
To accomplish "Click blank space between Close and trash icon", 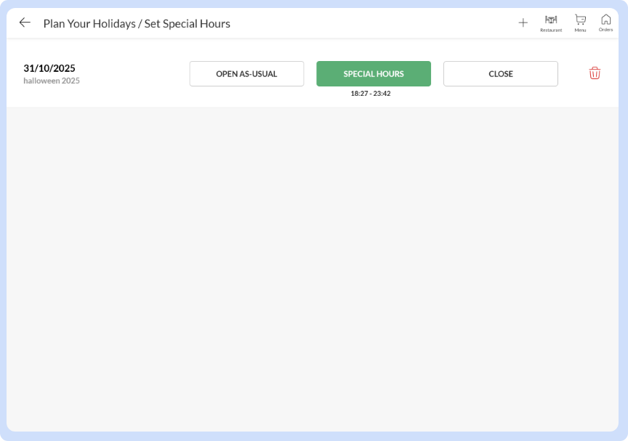I will [x=573, y=73].
